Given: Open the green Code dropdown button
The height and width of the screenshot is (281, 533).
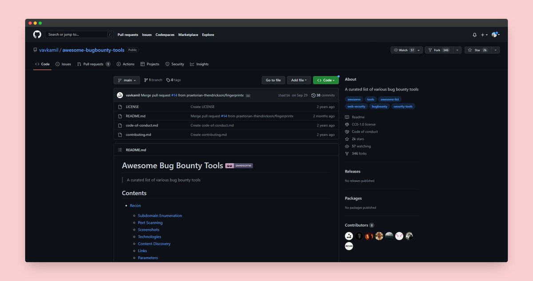Looking at the screenshot, I should (326, 80).
